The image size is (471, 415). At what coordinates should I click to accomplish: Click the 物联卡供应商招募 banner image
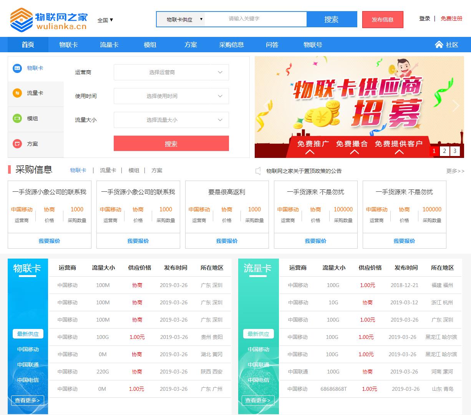(x=359, y=107)
